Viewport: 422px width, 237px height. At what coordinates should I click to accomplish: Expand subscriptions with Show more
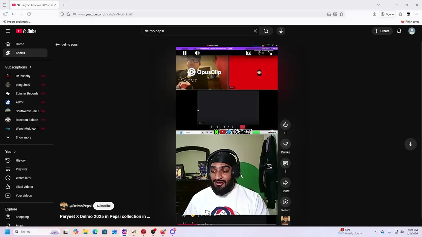(25, 137)
